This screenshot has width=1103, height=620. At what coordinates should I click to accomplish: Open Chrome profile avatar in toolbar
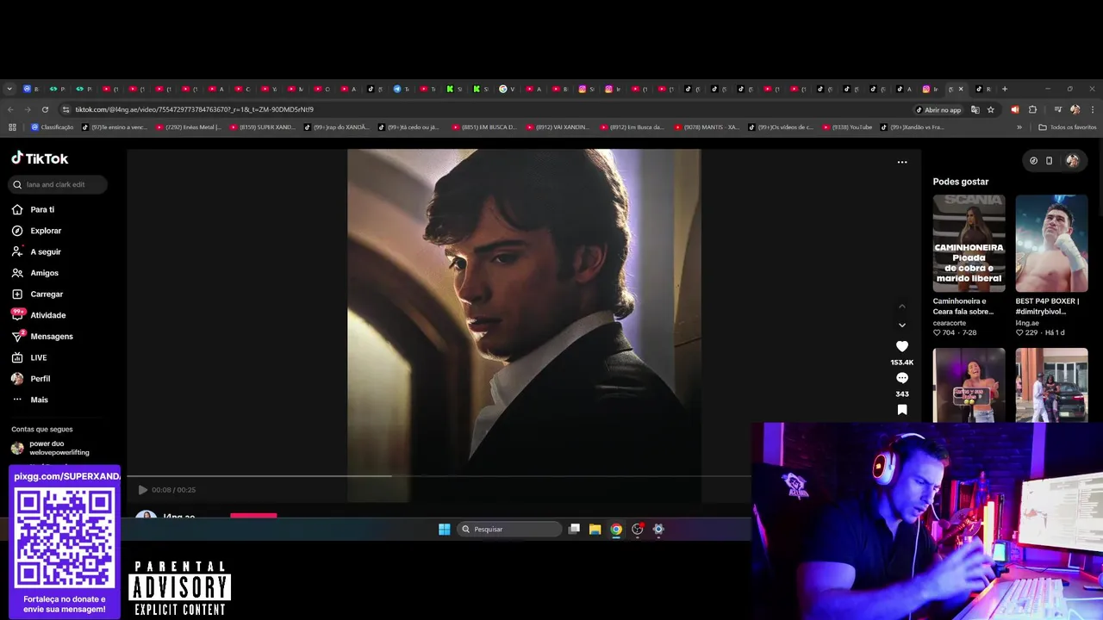[x=1075, y=109]
